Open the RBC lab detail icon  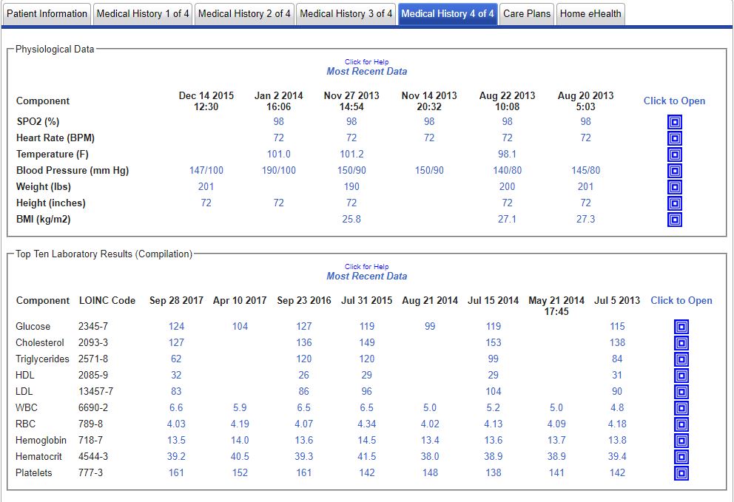pos(681,424)
